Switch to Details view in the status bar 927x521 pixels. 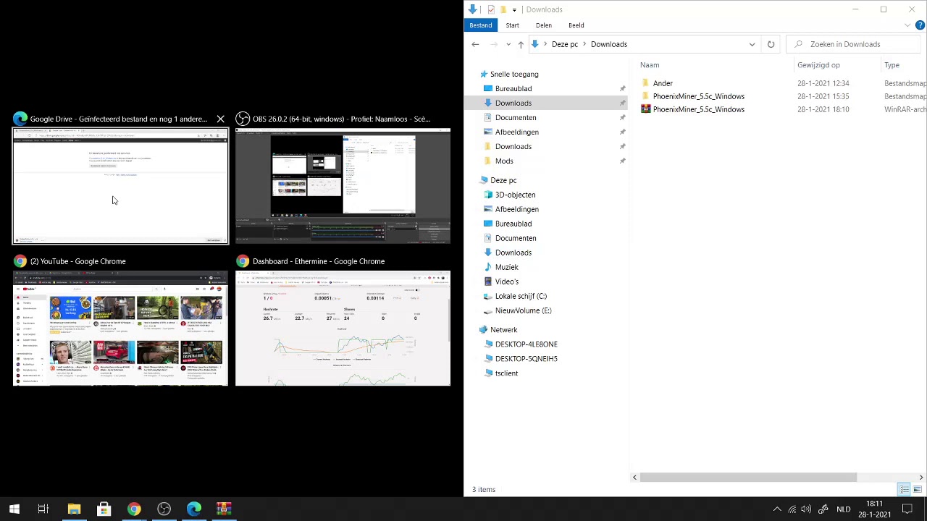(904, 490)
